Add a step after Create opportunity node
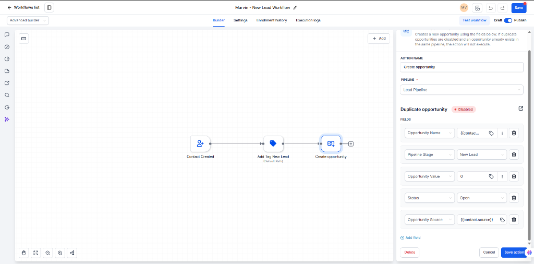 pyautogui.click(x=351, y=144)
